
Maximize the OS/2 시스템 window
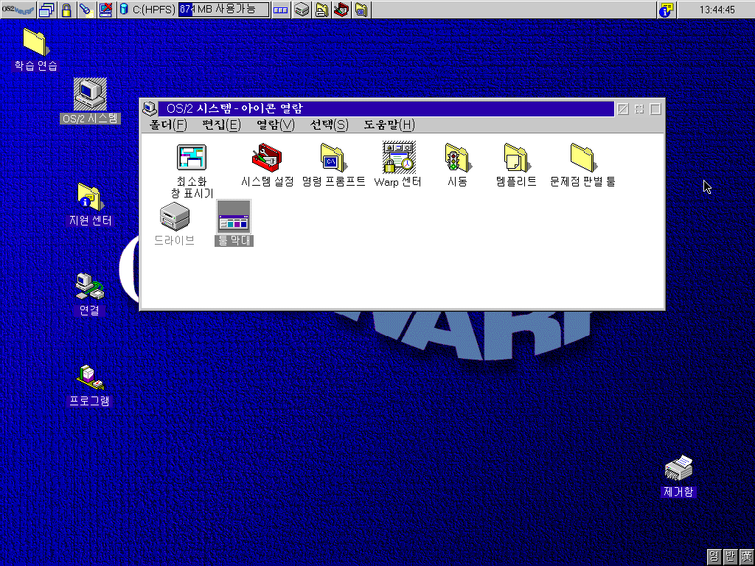pos(655,109)
